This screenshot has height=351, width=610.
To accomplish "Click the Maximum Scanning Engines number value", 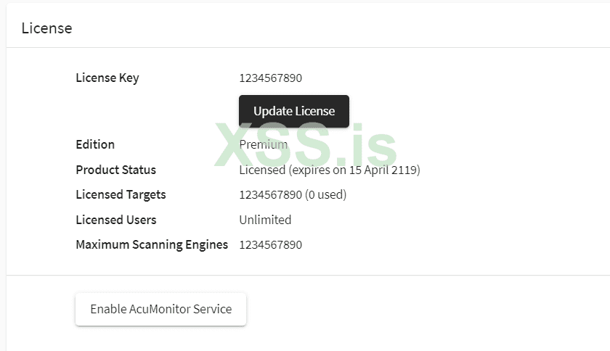I will pos(270,244).
